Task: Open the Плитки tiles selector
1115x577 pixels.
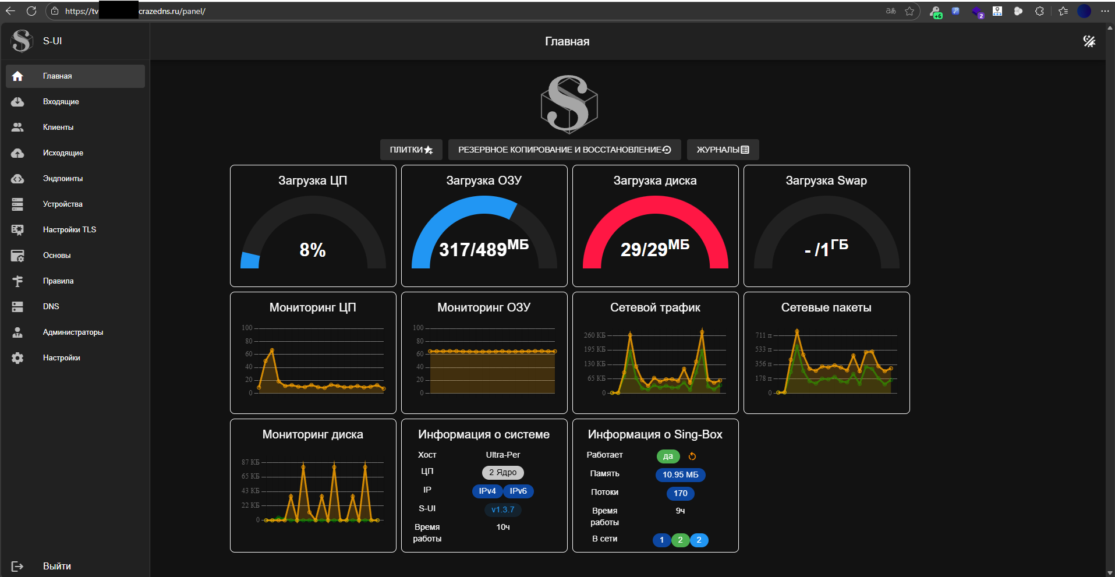Action: pos(411,150)
